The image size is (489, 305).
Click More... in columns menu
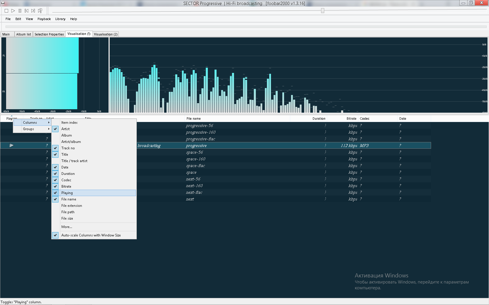[67, 227]
